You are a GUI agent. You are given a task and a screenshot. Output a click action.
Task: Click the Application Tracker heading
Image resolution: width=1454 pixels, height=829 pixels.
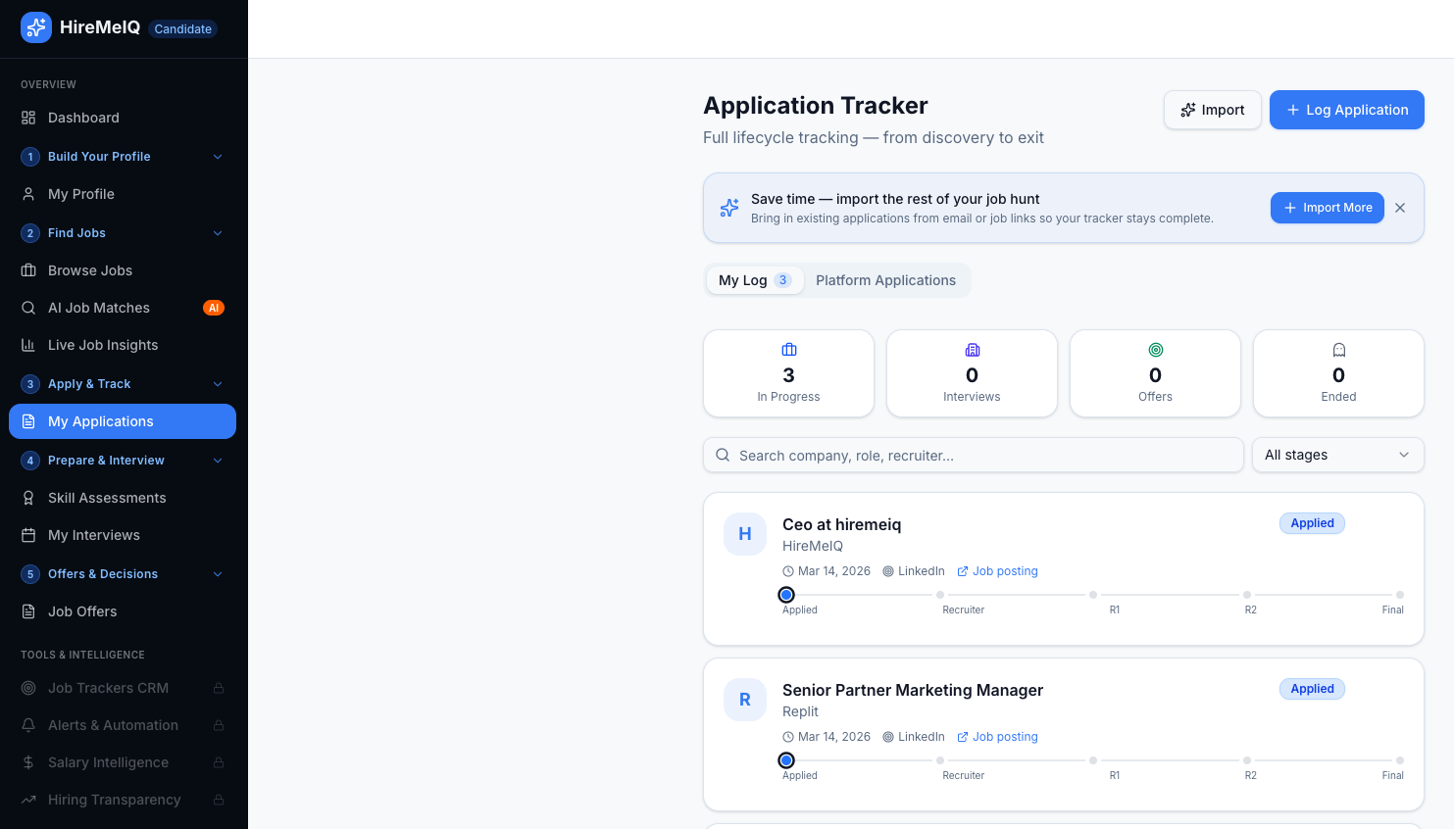[x=816, y=106]
